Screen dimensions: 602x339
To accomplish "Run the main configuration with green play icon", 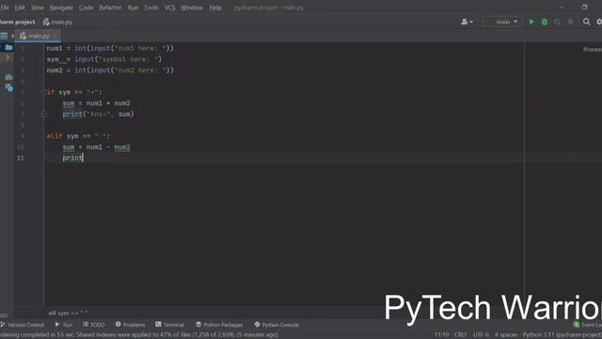I will pos(531,22).
